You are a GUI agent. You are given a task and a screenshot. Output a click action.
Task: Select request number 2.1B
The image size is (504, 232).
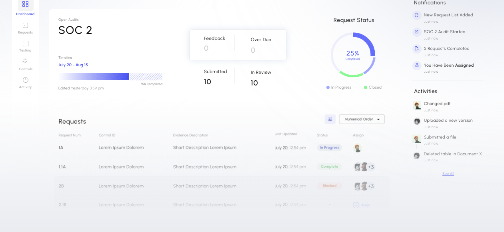point(62,205)
